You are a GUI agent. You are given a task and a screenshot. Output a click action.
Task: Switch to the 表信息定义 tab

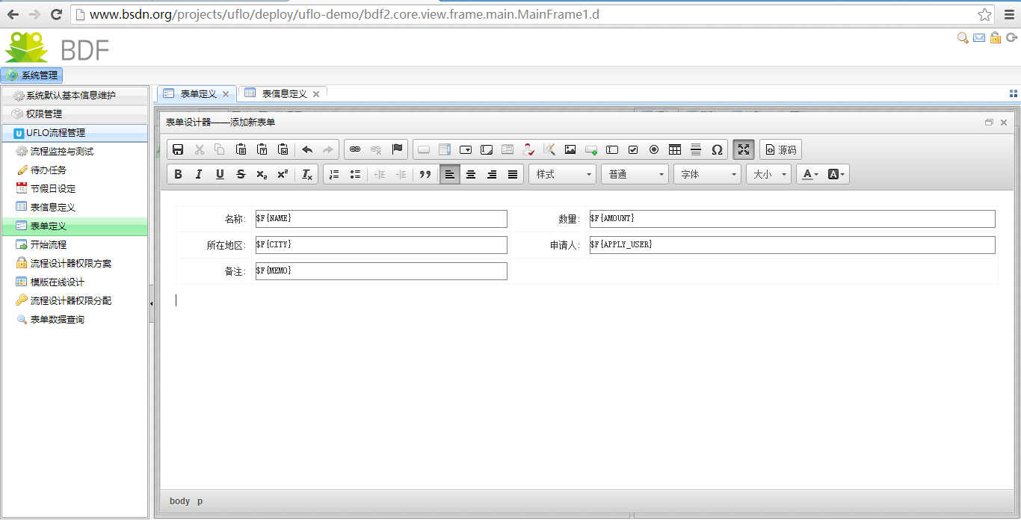[284, 93]
